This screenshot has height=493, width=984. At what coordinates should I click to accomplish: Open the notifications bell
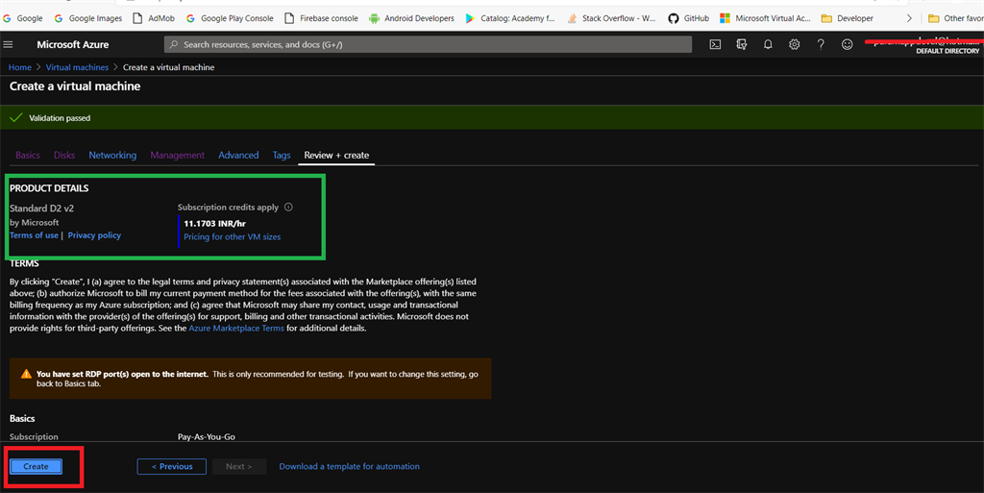(768, 44)
